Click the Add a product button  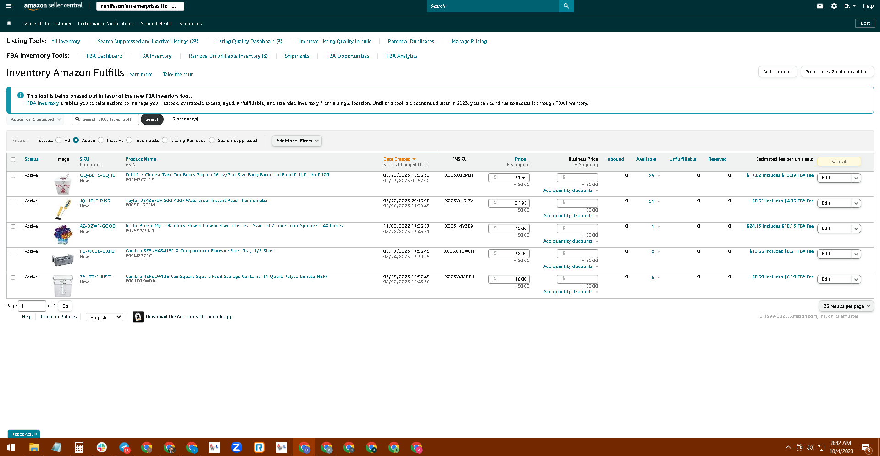[778, 72]
